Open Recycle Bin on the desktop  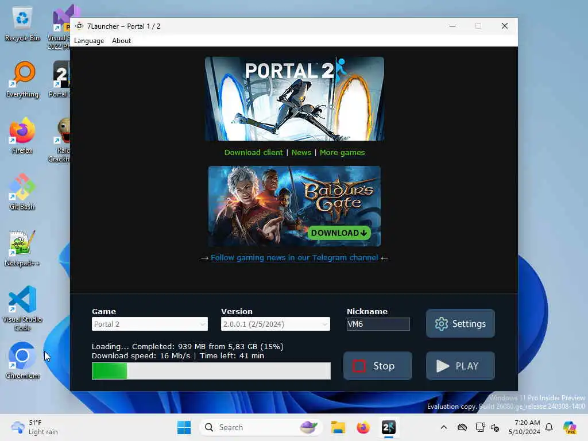[x=22, y=25]
